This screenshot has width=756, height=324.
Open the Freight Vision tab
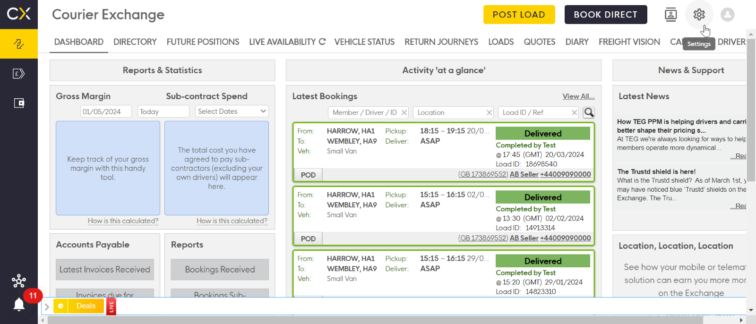(x=629, y=42)
